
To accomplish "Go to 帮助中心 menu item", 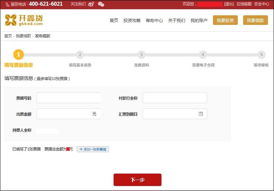I will (x=154, y=21).
